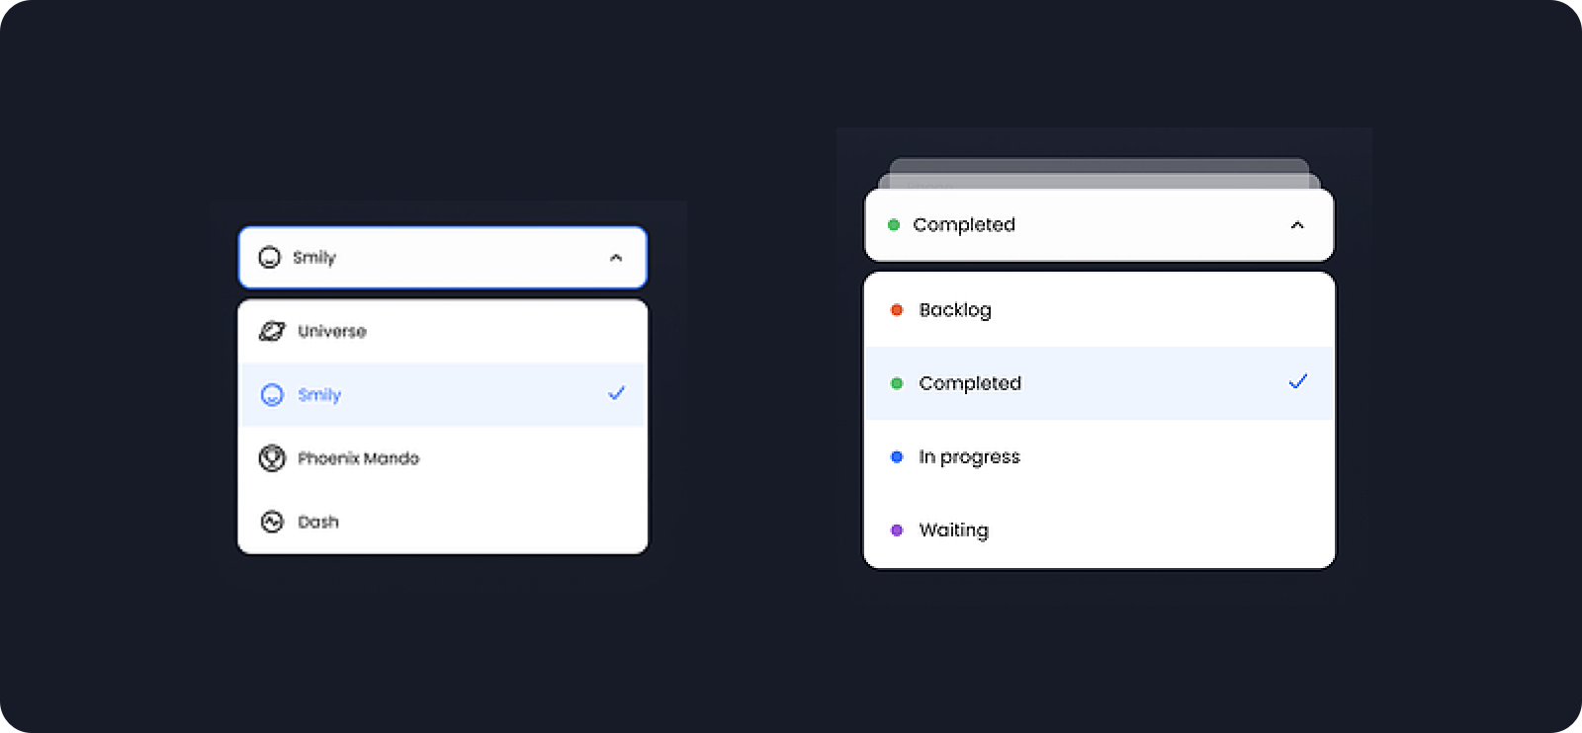The image size is (1582, 733).
Task: Click the blue Smily face icon in list
Action: (x=272, y=395)
